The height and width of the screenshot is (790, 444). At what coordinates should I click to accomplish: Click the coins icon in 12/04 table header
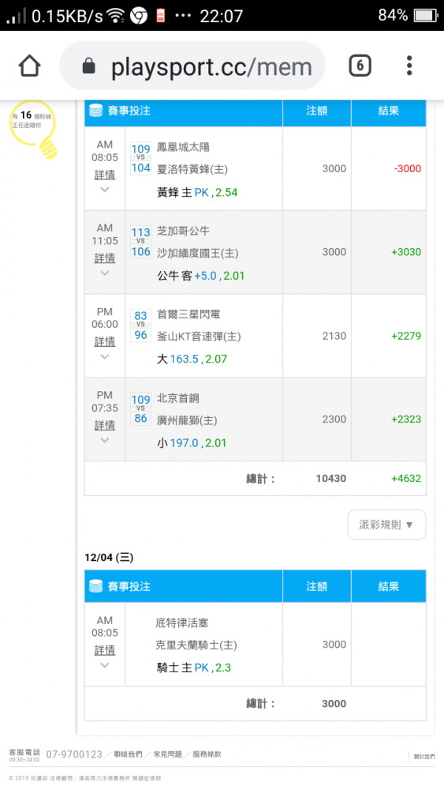tap(96, 586)
